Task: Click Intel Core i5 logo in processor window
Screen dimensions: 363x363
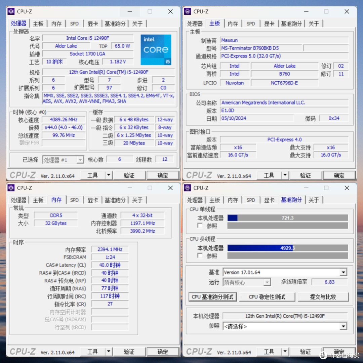Action: point(156,49)
